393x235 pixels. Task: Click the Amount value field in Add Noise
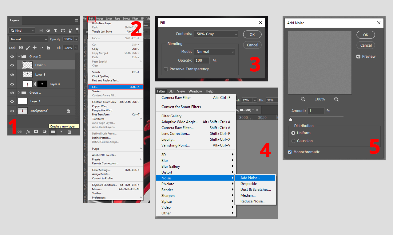316,111
